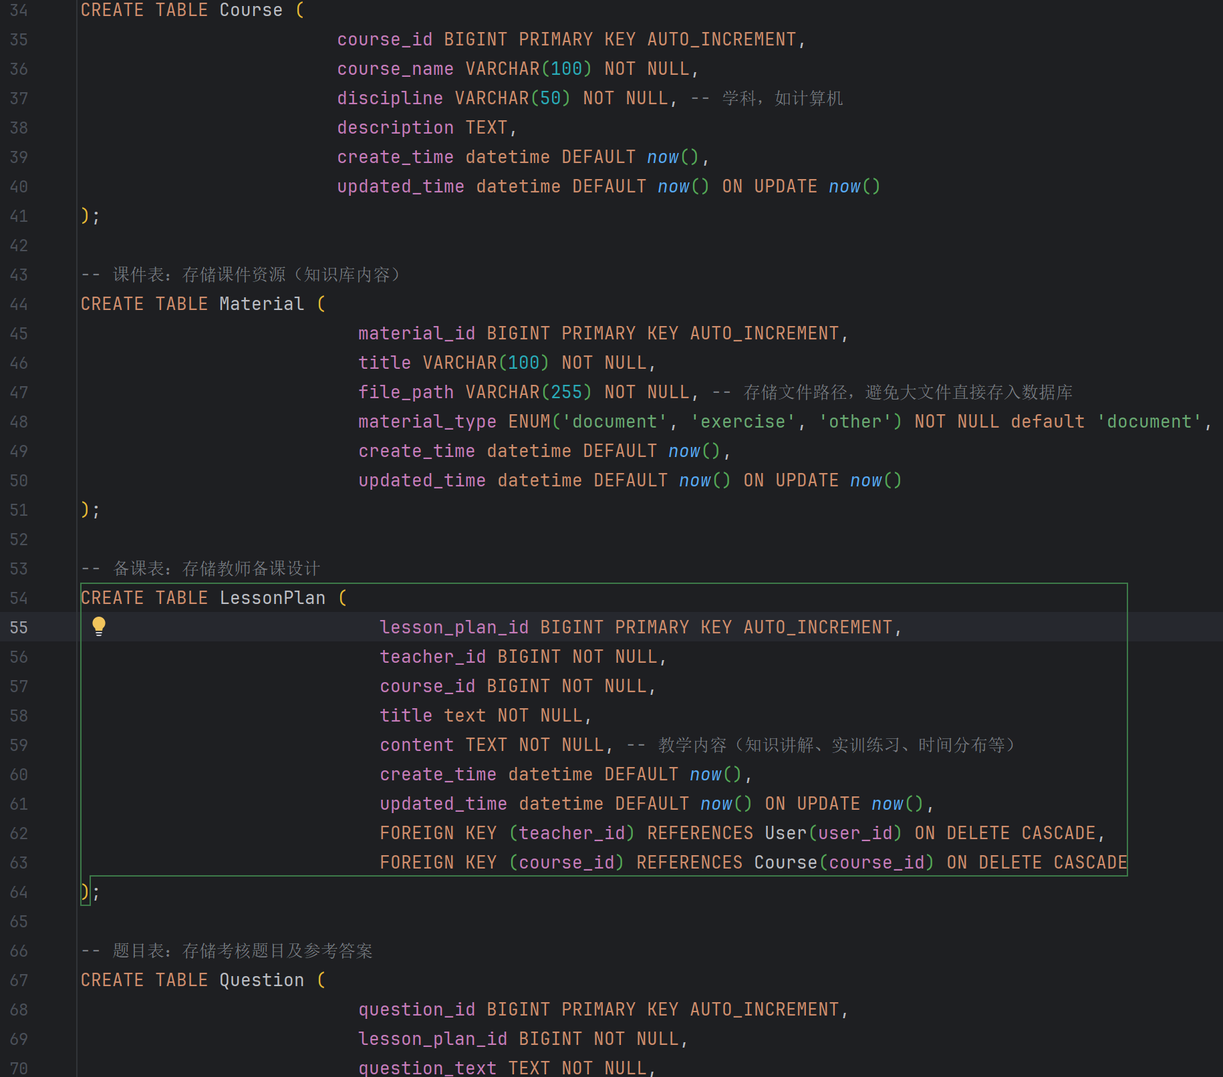Click the column lesson_plan_id on line 55
Screen dimensions: 1223x1077
coord(454,627)
